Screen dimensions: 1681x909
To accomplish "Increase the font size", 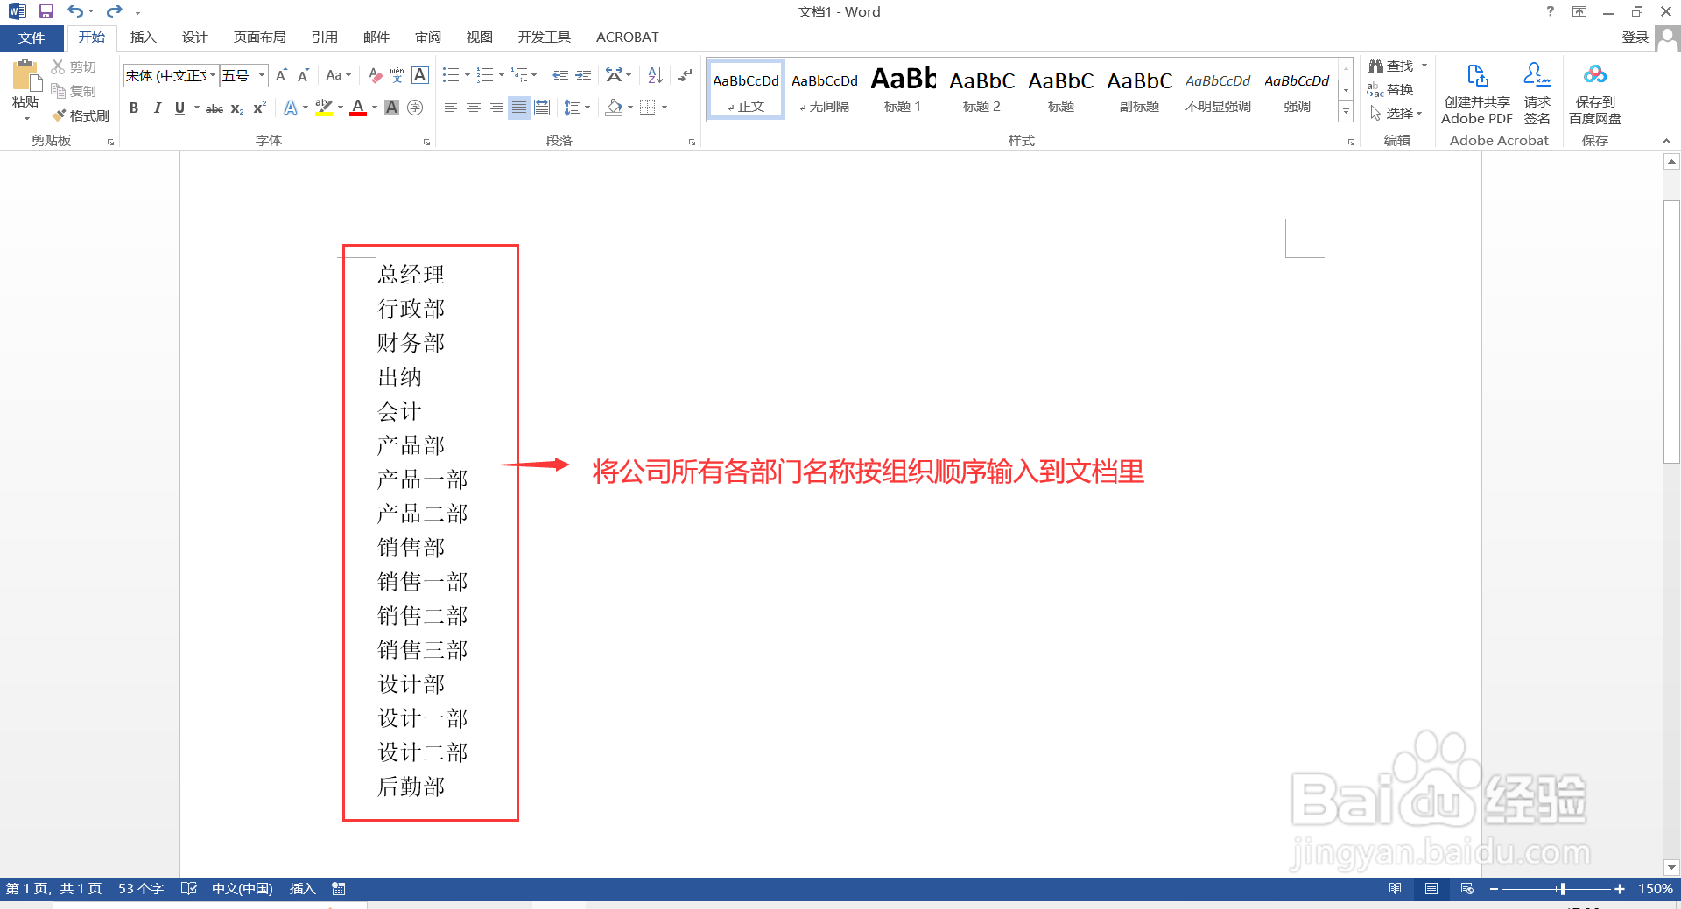I will click(x=281, y=75).
